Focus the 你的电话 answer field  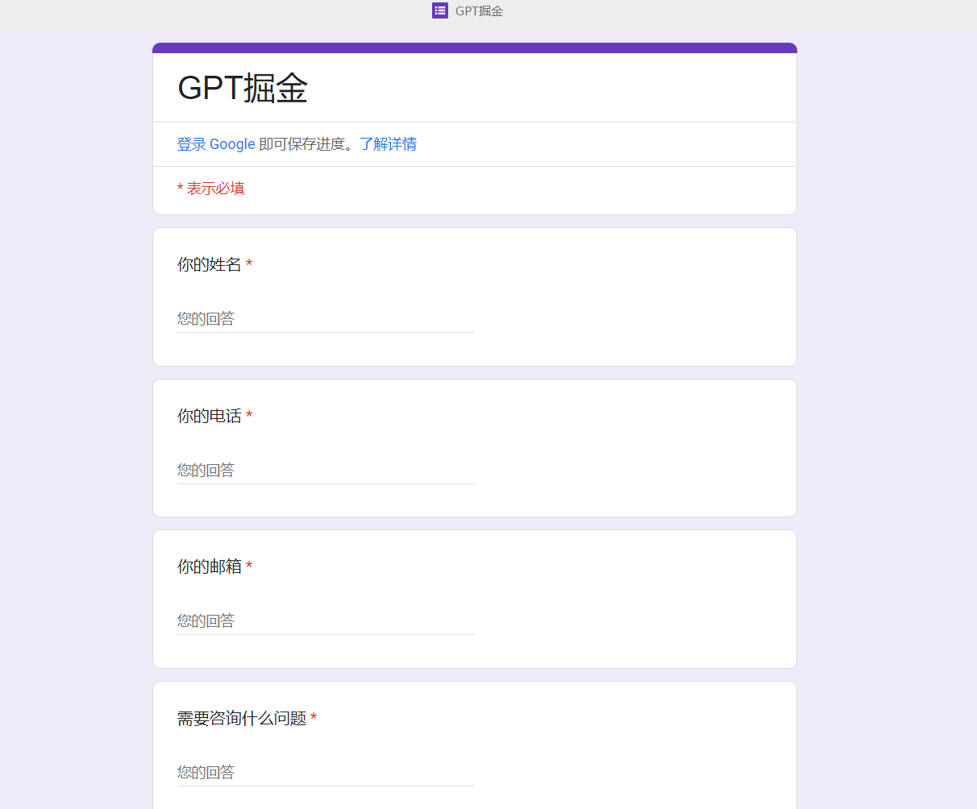[x=326, y=470]
